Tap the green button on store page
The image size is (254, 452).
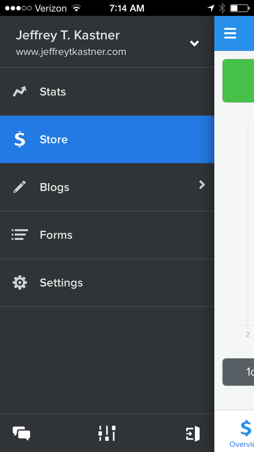coord(238,81)
